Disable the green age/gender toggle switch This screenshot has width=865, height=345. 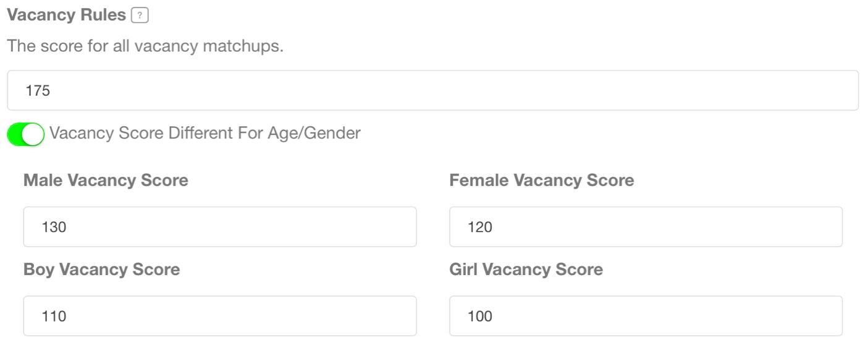[26, 134]
